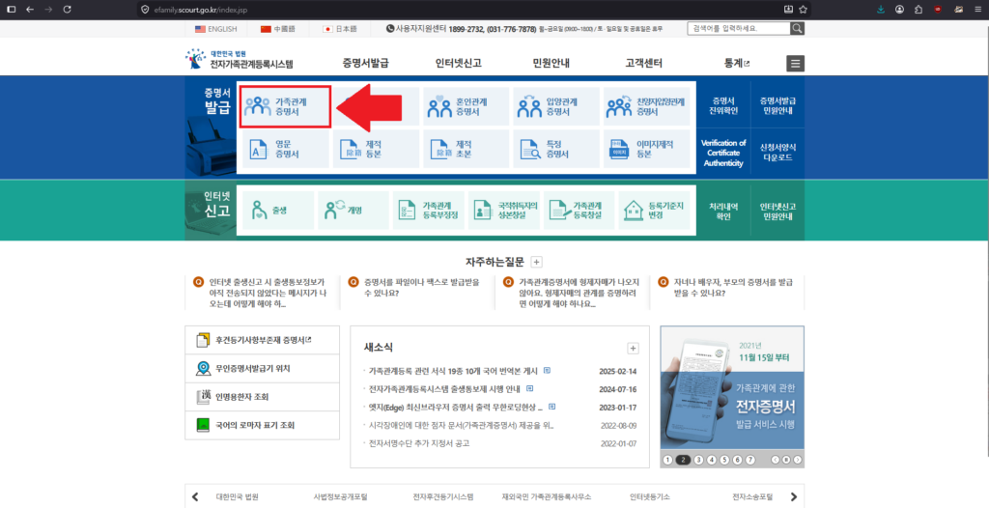Open the 제적 초본 tile

pos(466,149)
